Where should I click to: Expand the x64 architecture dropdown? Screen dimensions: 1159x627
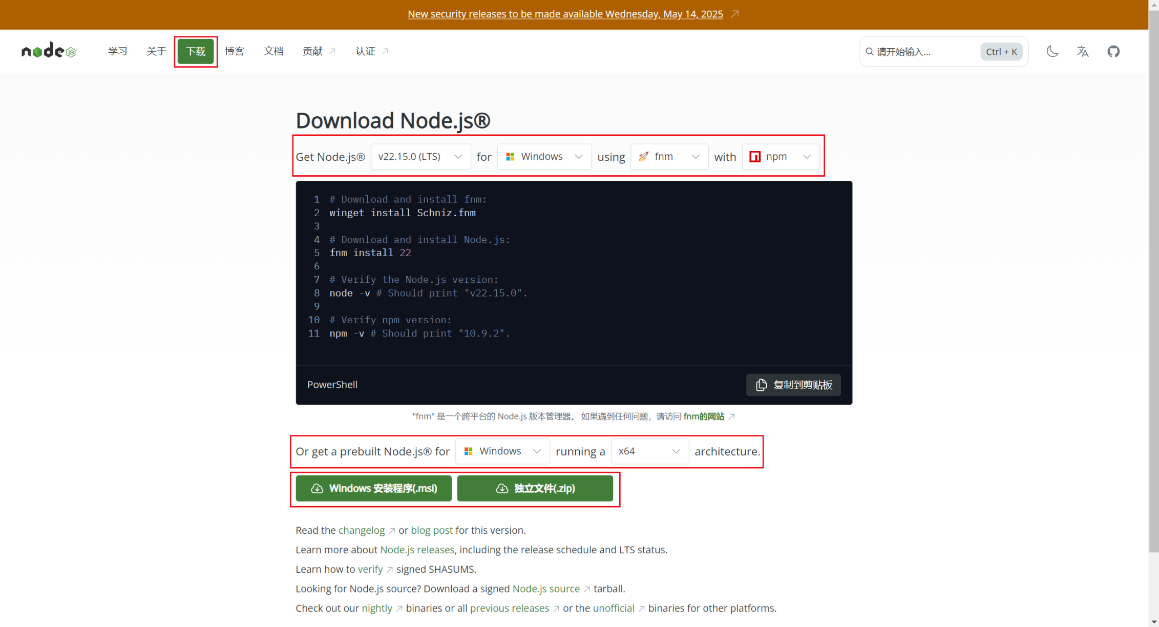(649, 451)
